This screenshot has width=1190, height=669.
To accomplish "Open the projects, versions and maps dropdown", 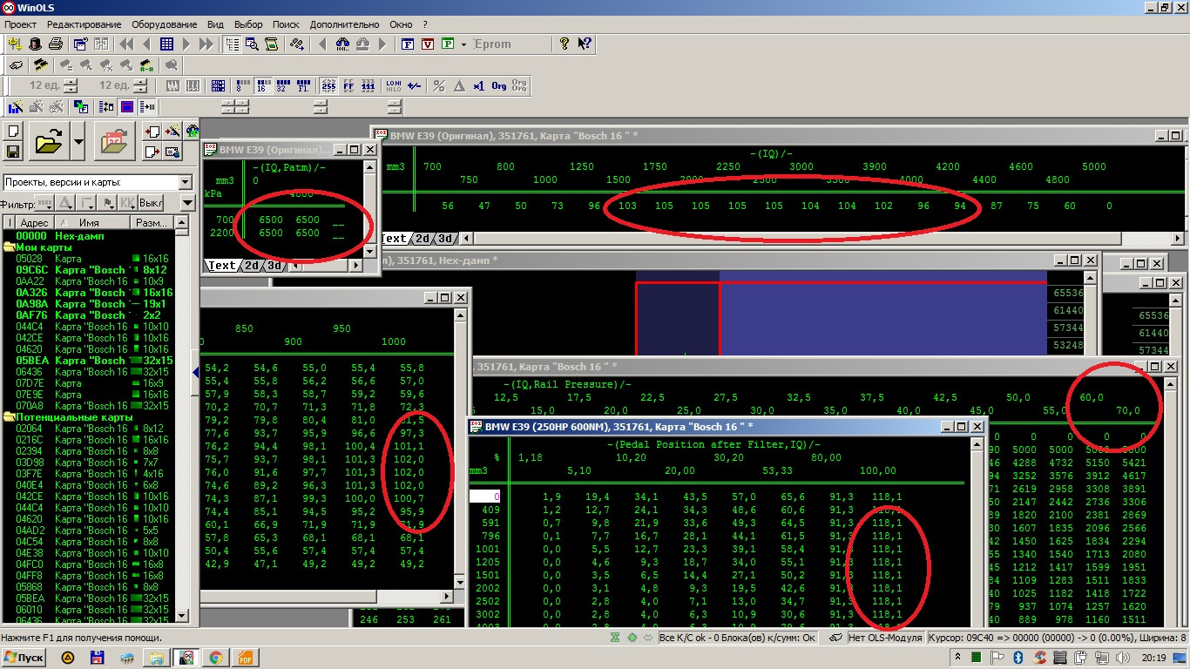I will [185, 182].
